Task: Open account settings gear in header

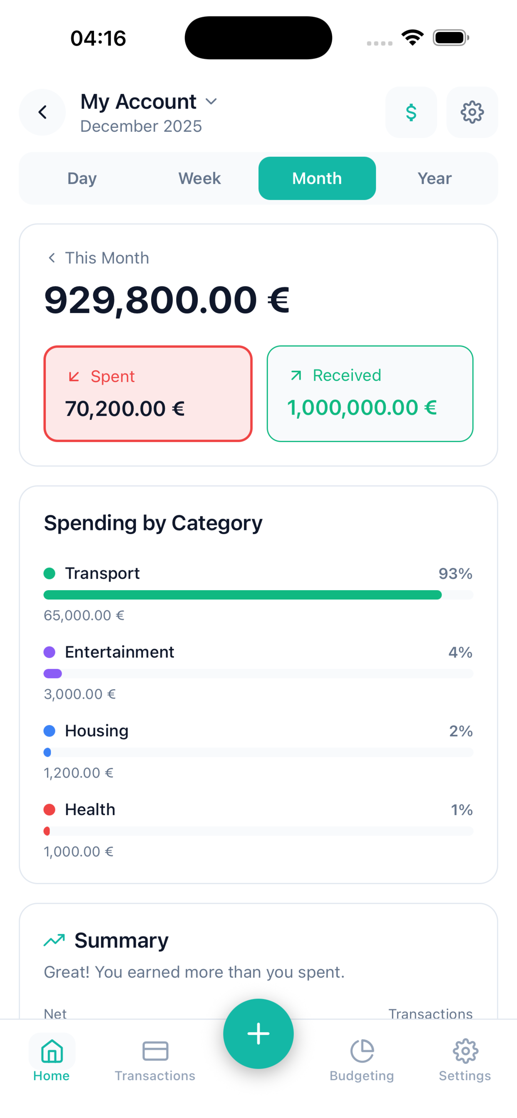Action: tap(472, 112)
